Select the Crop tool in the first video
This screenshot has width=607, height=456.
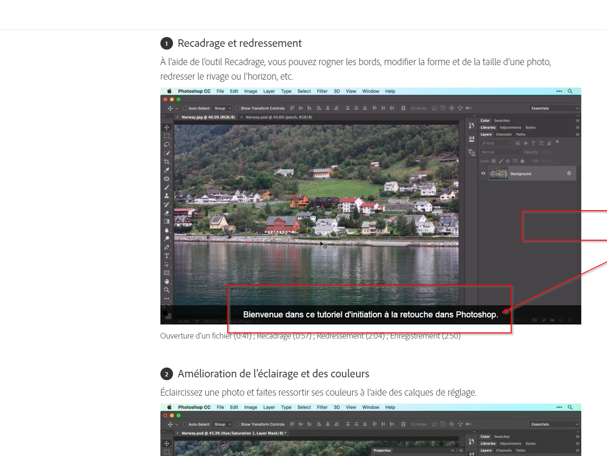click(x=166, y=162)
